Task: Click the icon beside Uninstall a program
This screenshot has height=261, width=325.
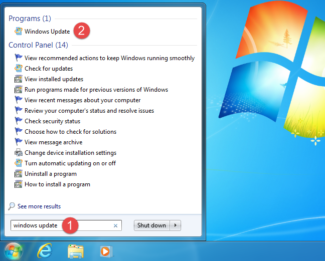Action: pos(19,174)
